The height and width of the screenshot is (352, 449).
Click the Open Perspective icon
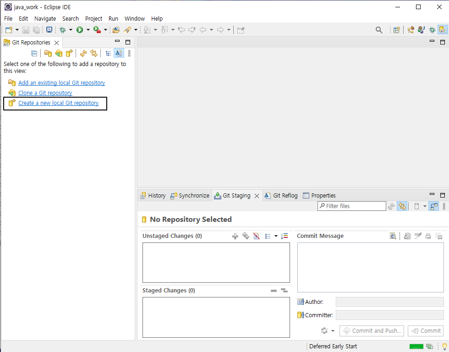(x=397, y=30)
